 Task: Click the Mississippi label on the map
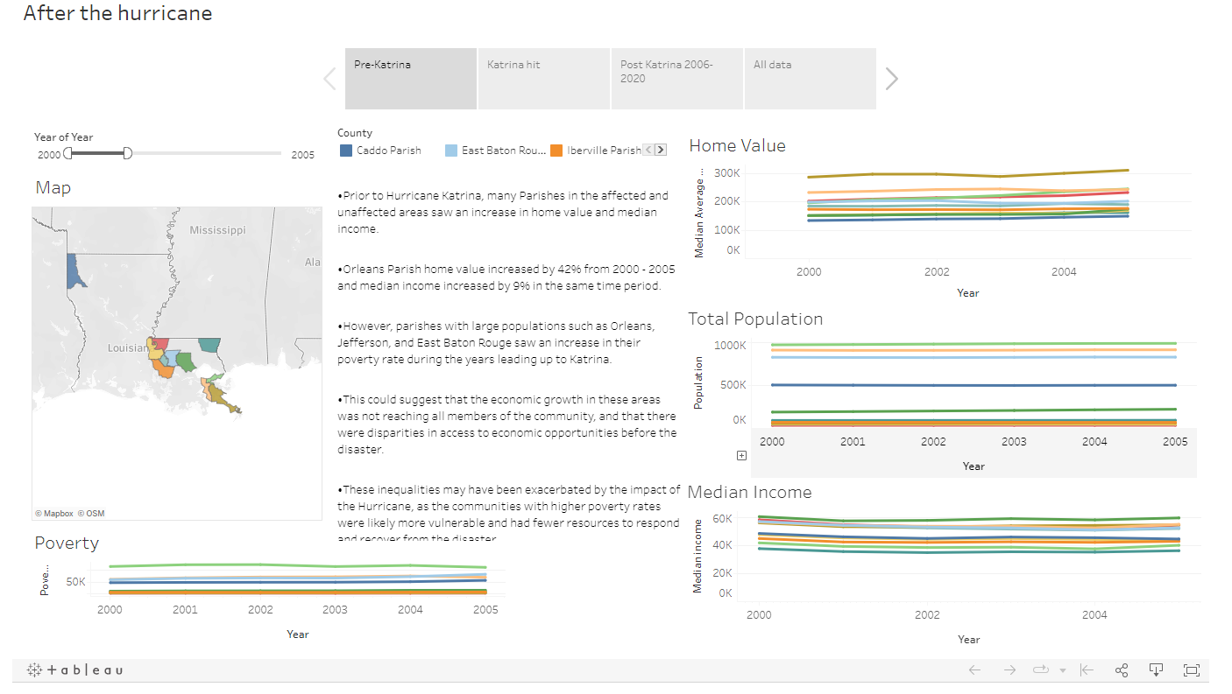(218, 230)
